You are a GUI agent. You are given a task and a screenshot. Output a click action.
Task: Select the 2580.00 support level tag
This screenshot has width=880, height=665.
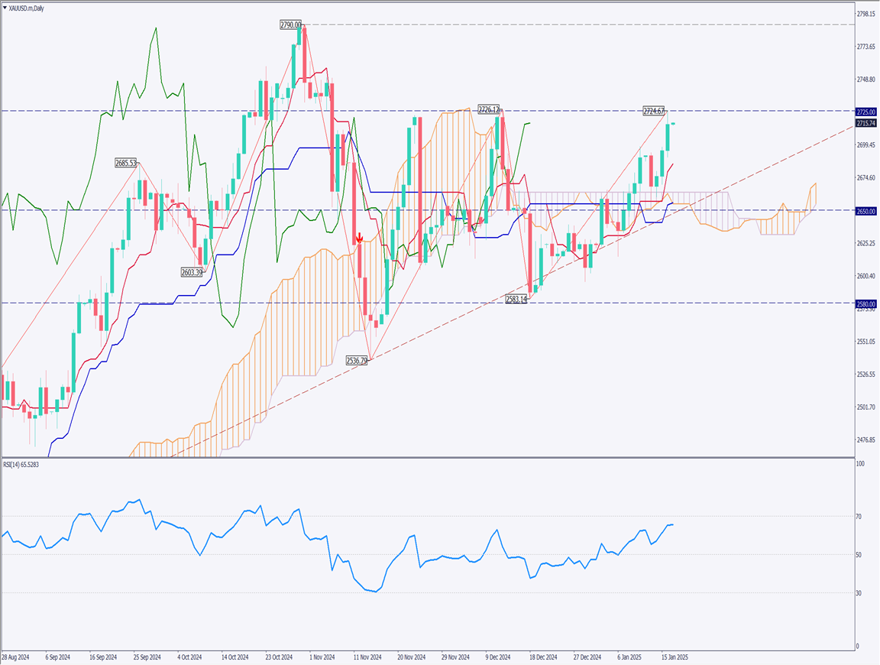[865, 303]
